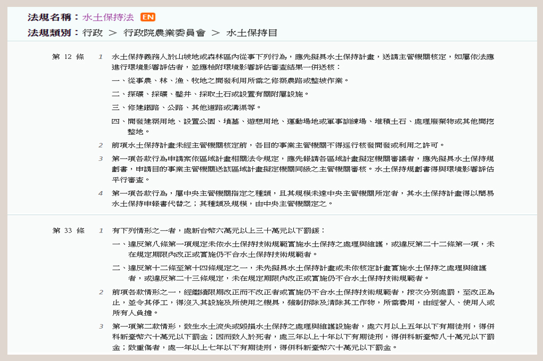Select 行政院農業委員會 in the breadcrumb

pyautogui.click(x=164, y=33)
